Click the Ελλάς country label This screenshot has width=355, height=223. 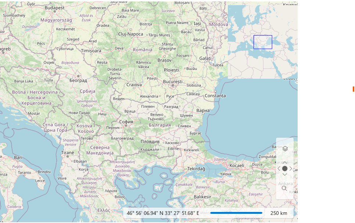tap(104, 210)
